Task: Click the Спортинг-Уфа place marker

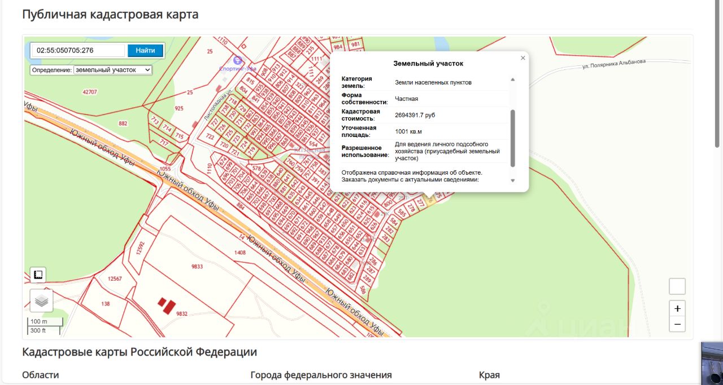Action: click(x=238, y=60)
